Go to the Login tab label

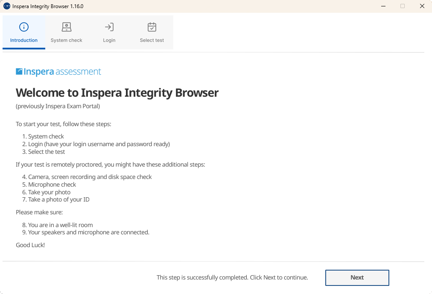click(x=109, y=40)
